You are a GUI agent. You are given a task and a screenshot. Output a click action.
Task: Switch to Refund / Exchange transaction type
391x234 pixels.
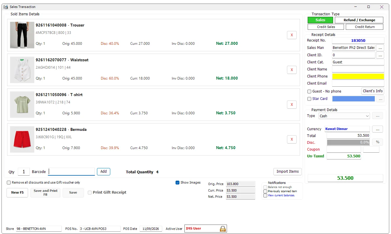359,20
